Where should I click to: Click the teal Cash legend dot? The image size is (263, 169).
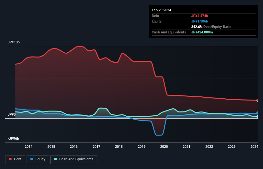(55, 159)
